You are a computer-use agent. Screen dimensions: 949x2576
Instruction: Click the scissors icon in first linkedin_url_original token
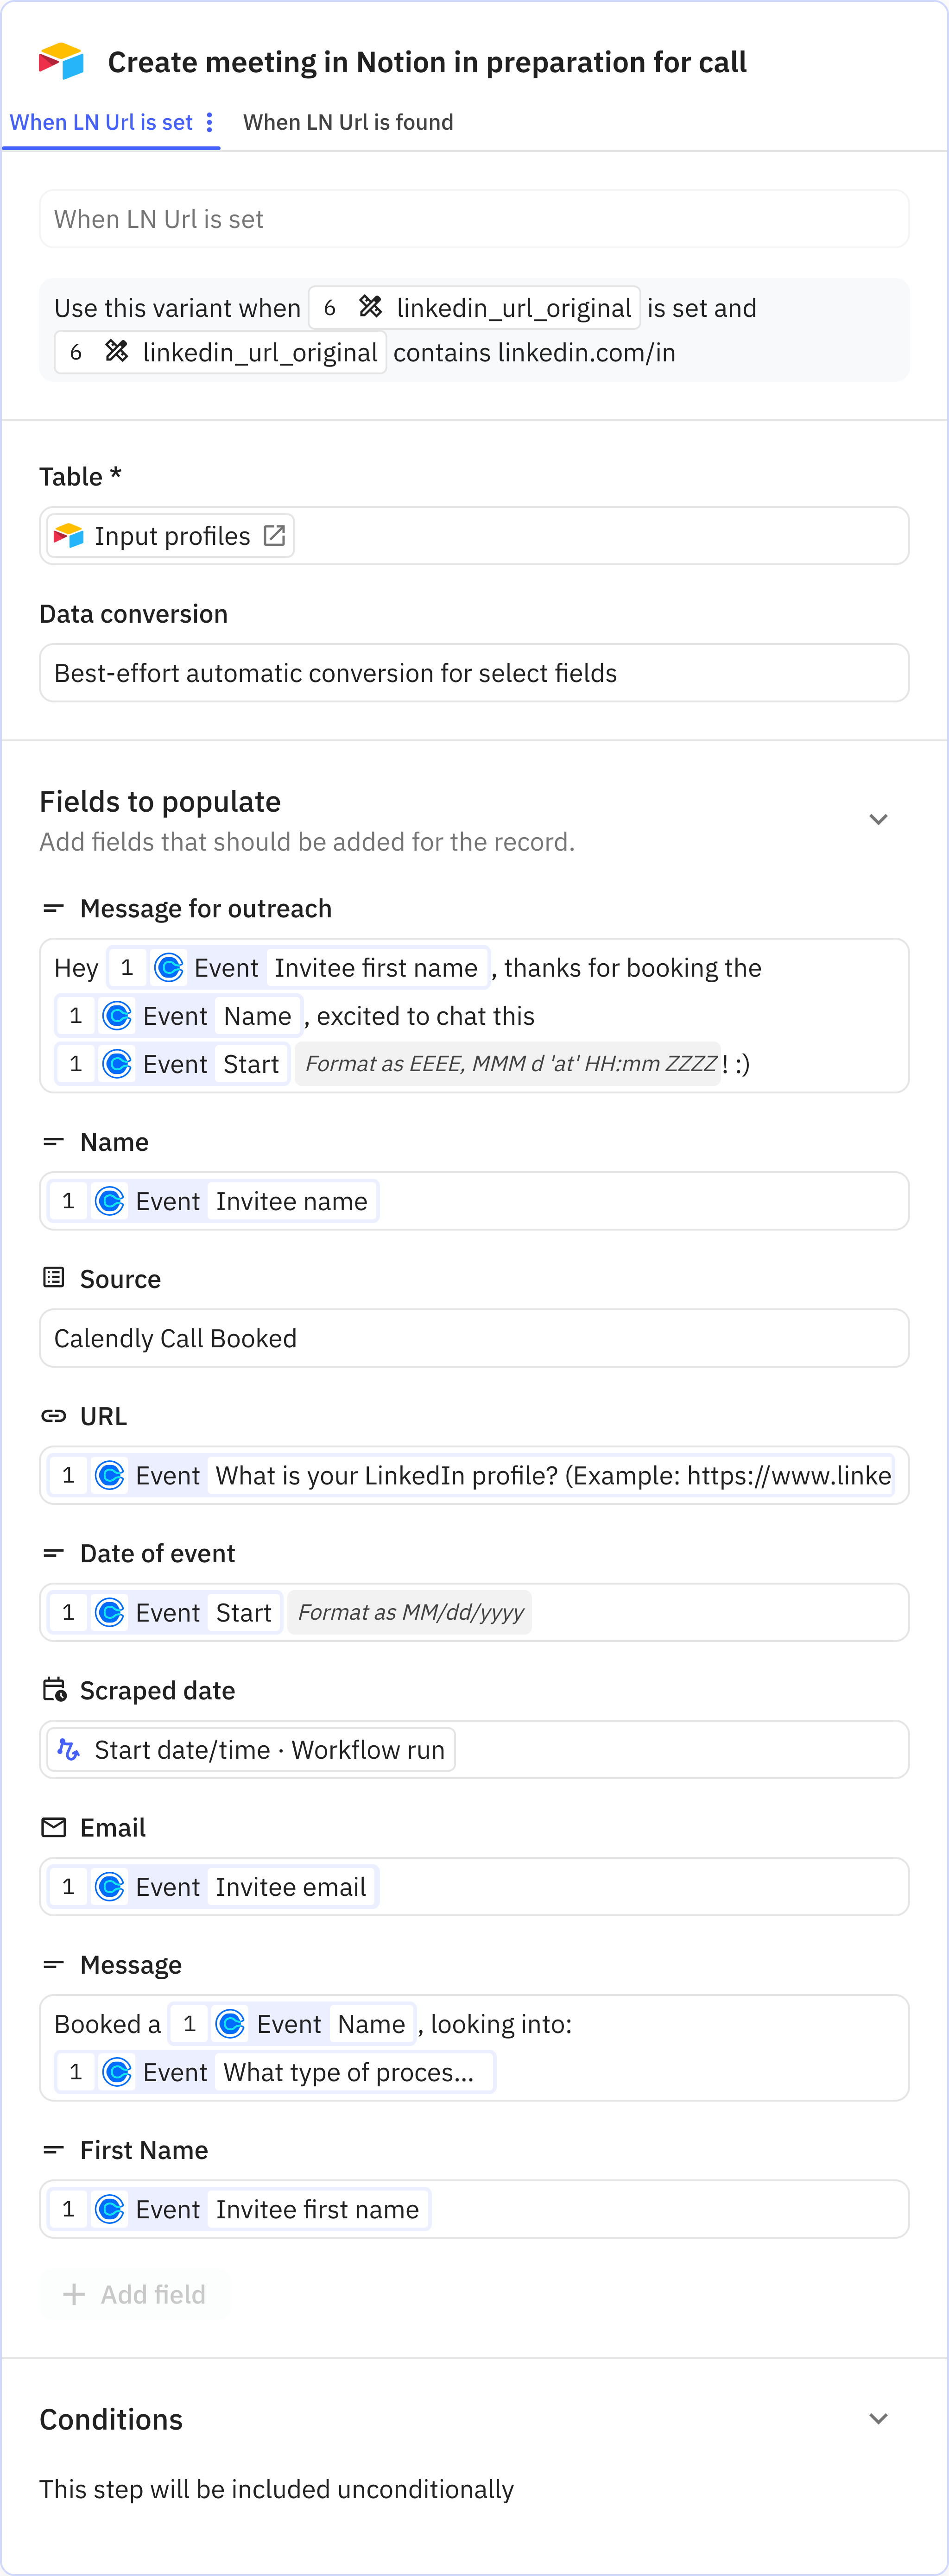370,307
